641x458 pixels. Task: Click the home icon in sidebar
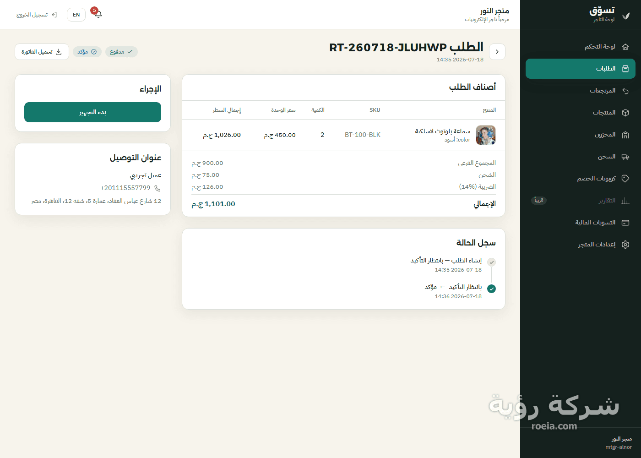[x=625, y=47]
